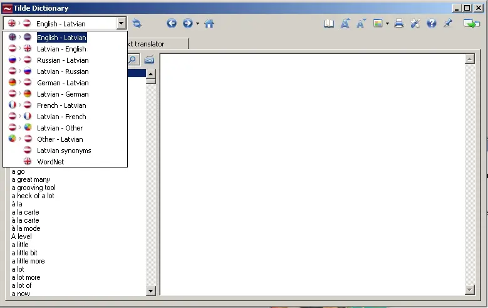
Task: Select the 'à la' entry
Action: coord(17,204)
